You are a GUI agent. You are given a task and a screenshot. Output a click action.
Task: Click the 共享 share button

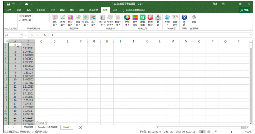tap(245, 10)
